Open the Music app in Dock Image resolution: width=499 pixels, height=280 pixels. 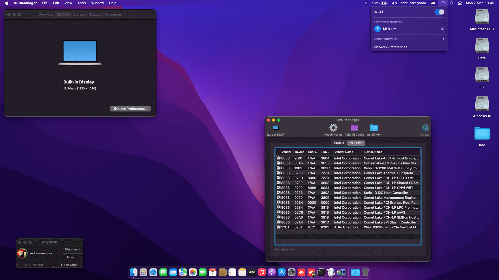262,272
